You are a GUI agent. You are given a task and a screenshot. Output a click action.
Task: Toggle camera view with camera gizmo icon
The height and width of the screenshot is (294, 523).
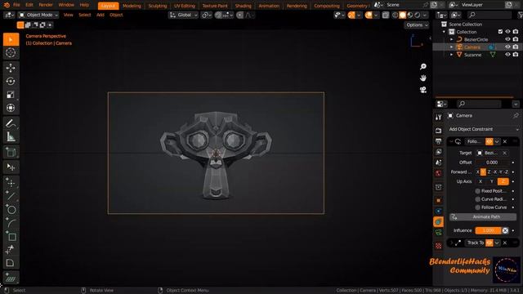[423, 90]
